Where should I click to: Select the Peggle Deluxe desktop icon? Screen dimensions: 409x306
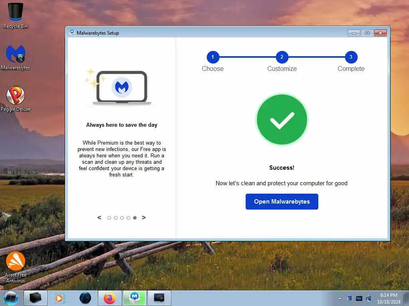tap(16, 99)
